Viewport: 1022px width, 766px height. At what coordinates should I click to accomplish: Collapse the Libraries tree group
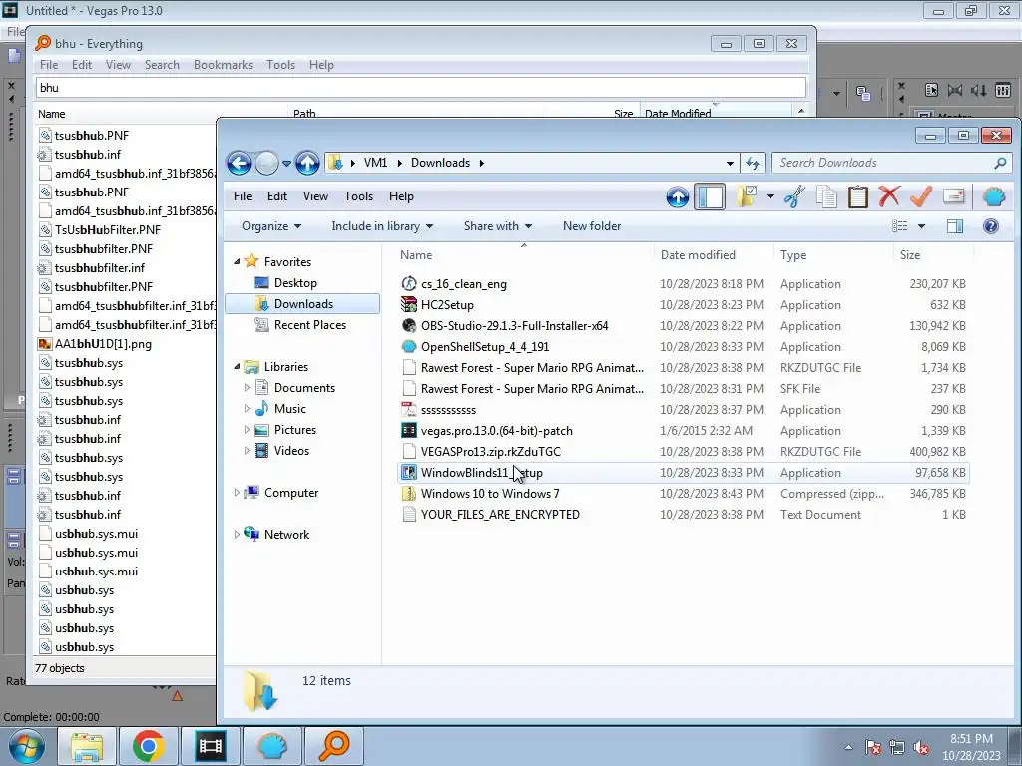pos(237,367)
